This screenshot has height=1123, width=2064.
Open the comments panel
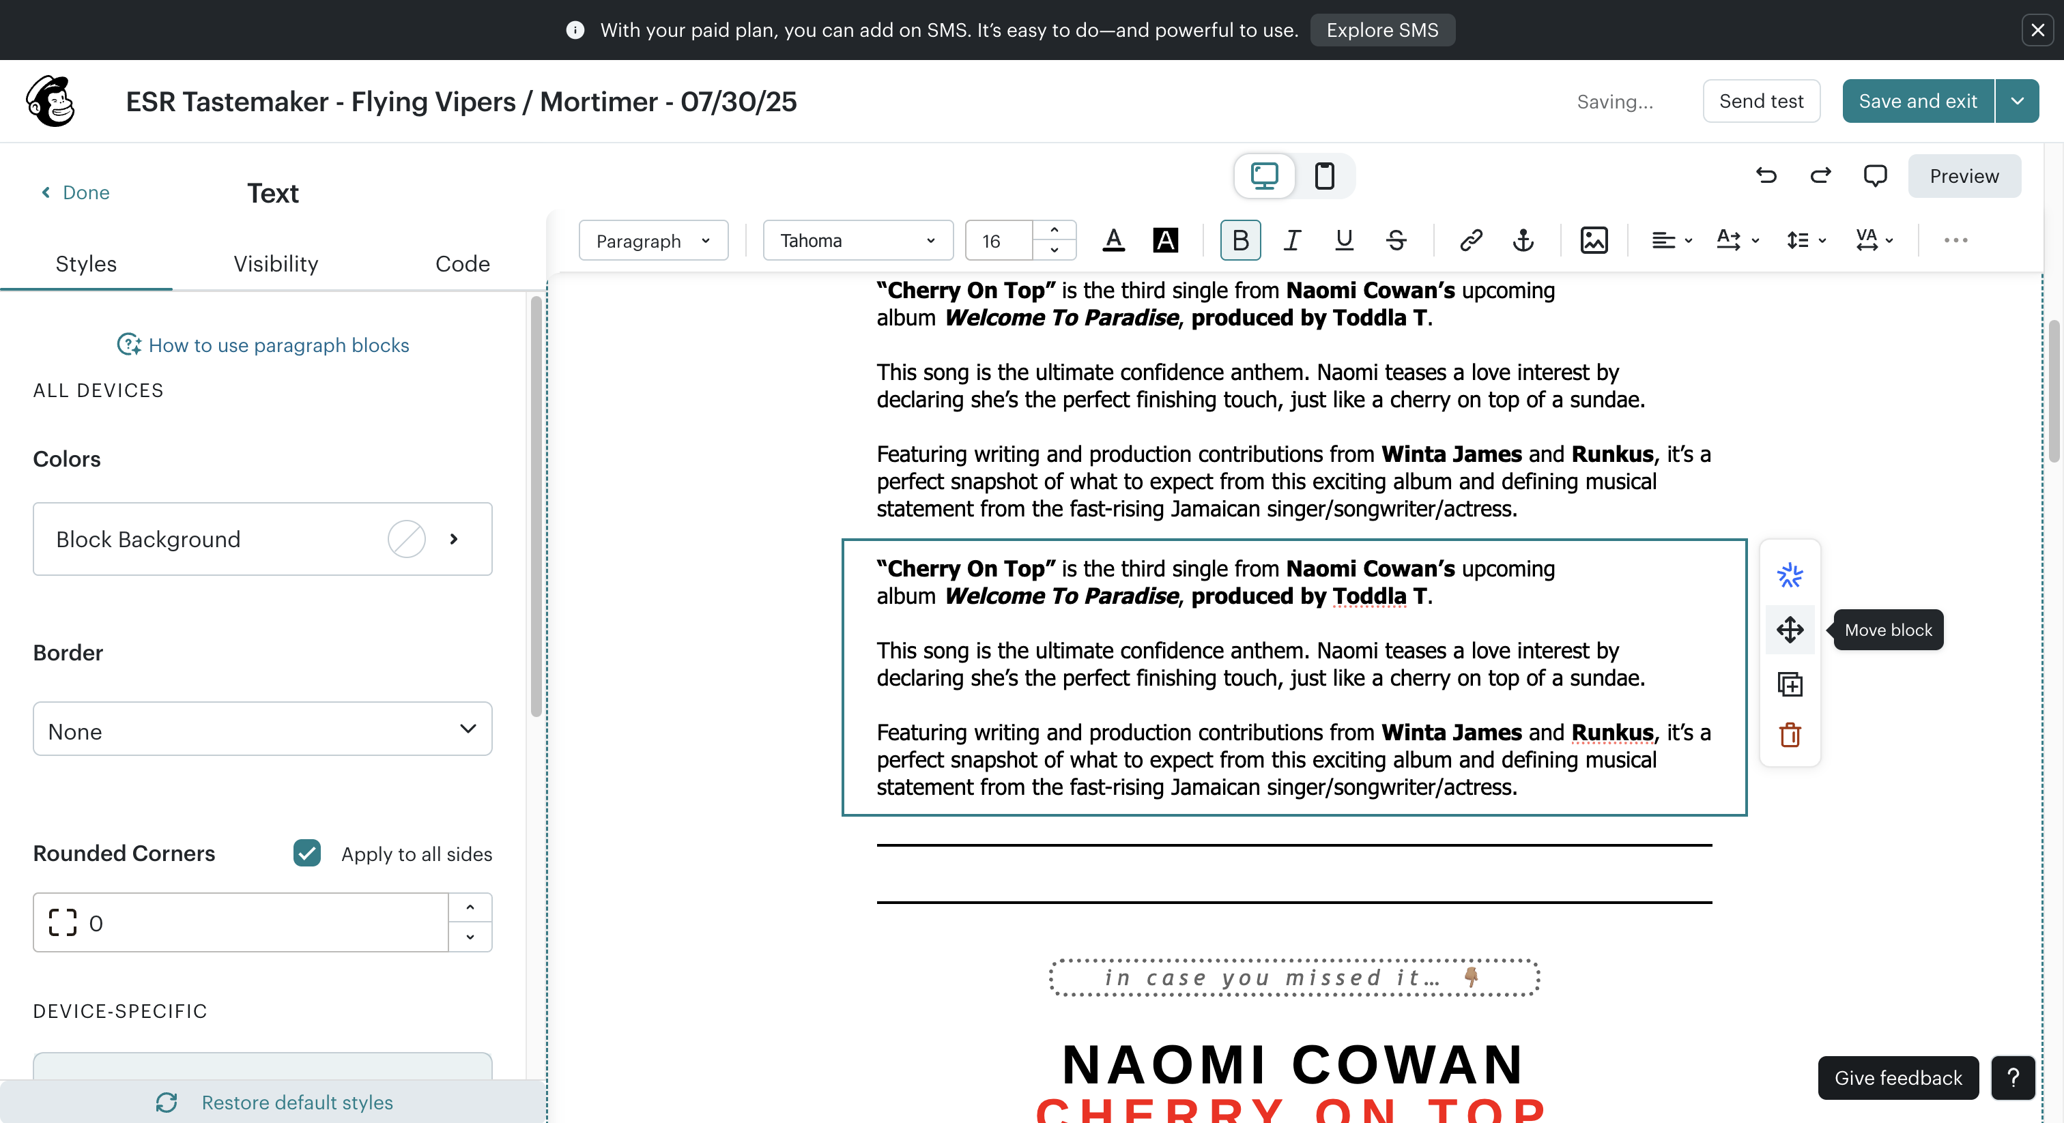coord(1875,175)
